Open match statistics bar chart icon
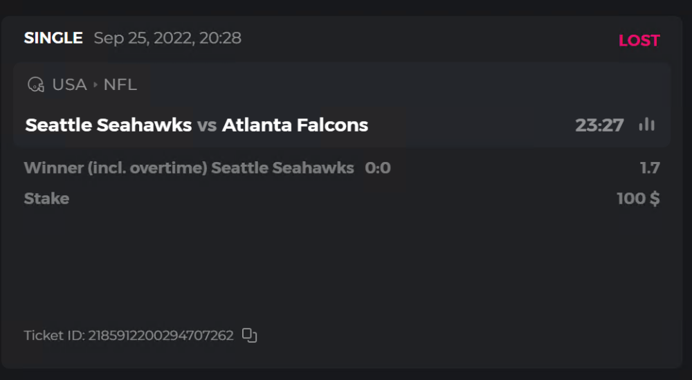692x380 pixels. [647, 125]
